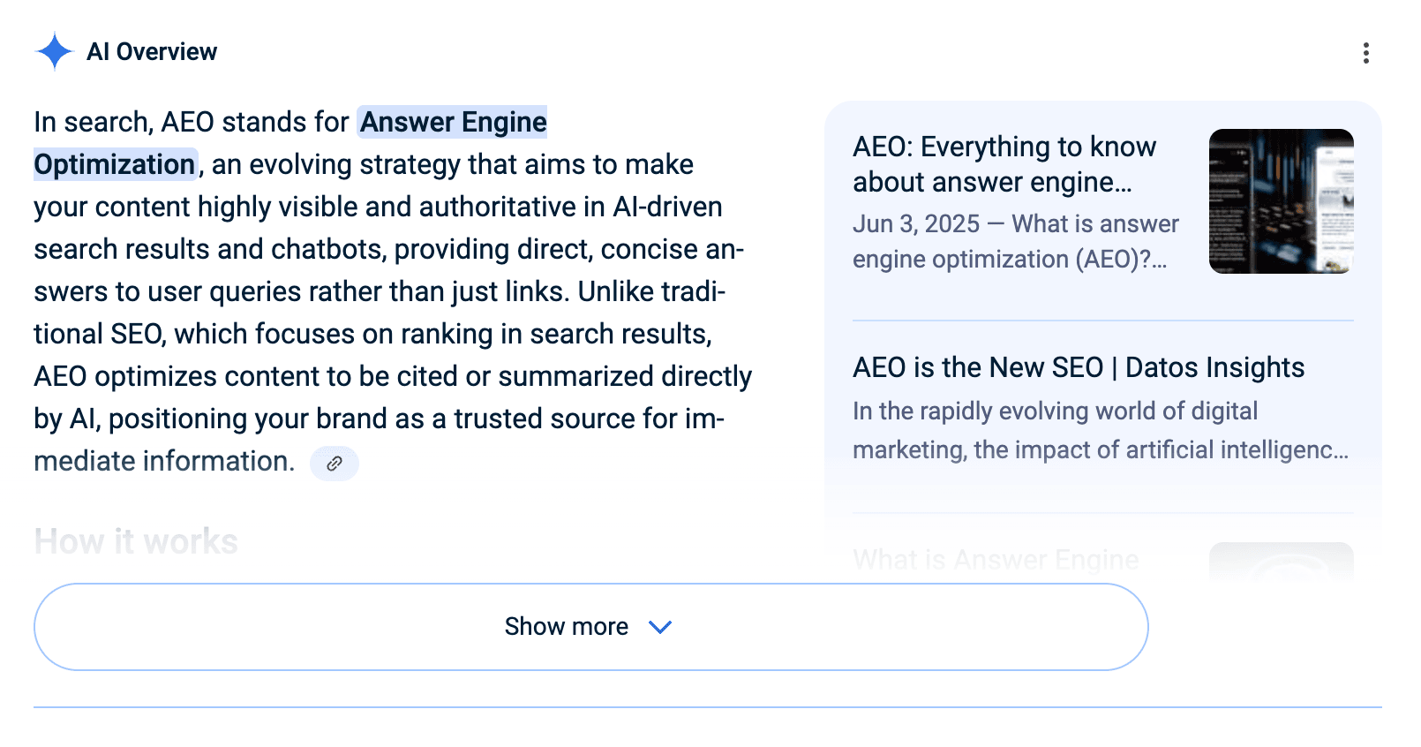
Task: Click "engine optimization (AEO)?" snippet line
Action: coord(1009,260)
